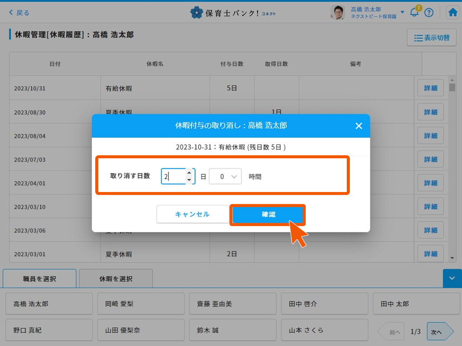Decrease 取り消す日数 with down arrow

click(x=189, y=180)
